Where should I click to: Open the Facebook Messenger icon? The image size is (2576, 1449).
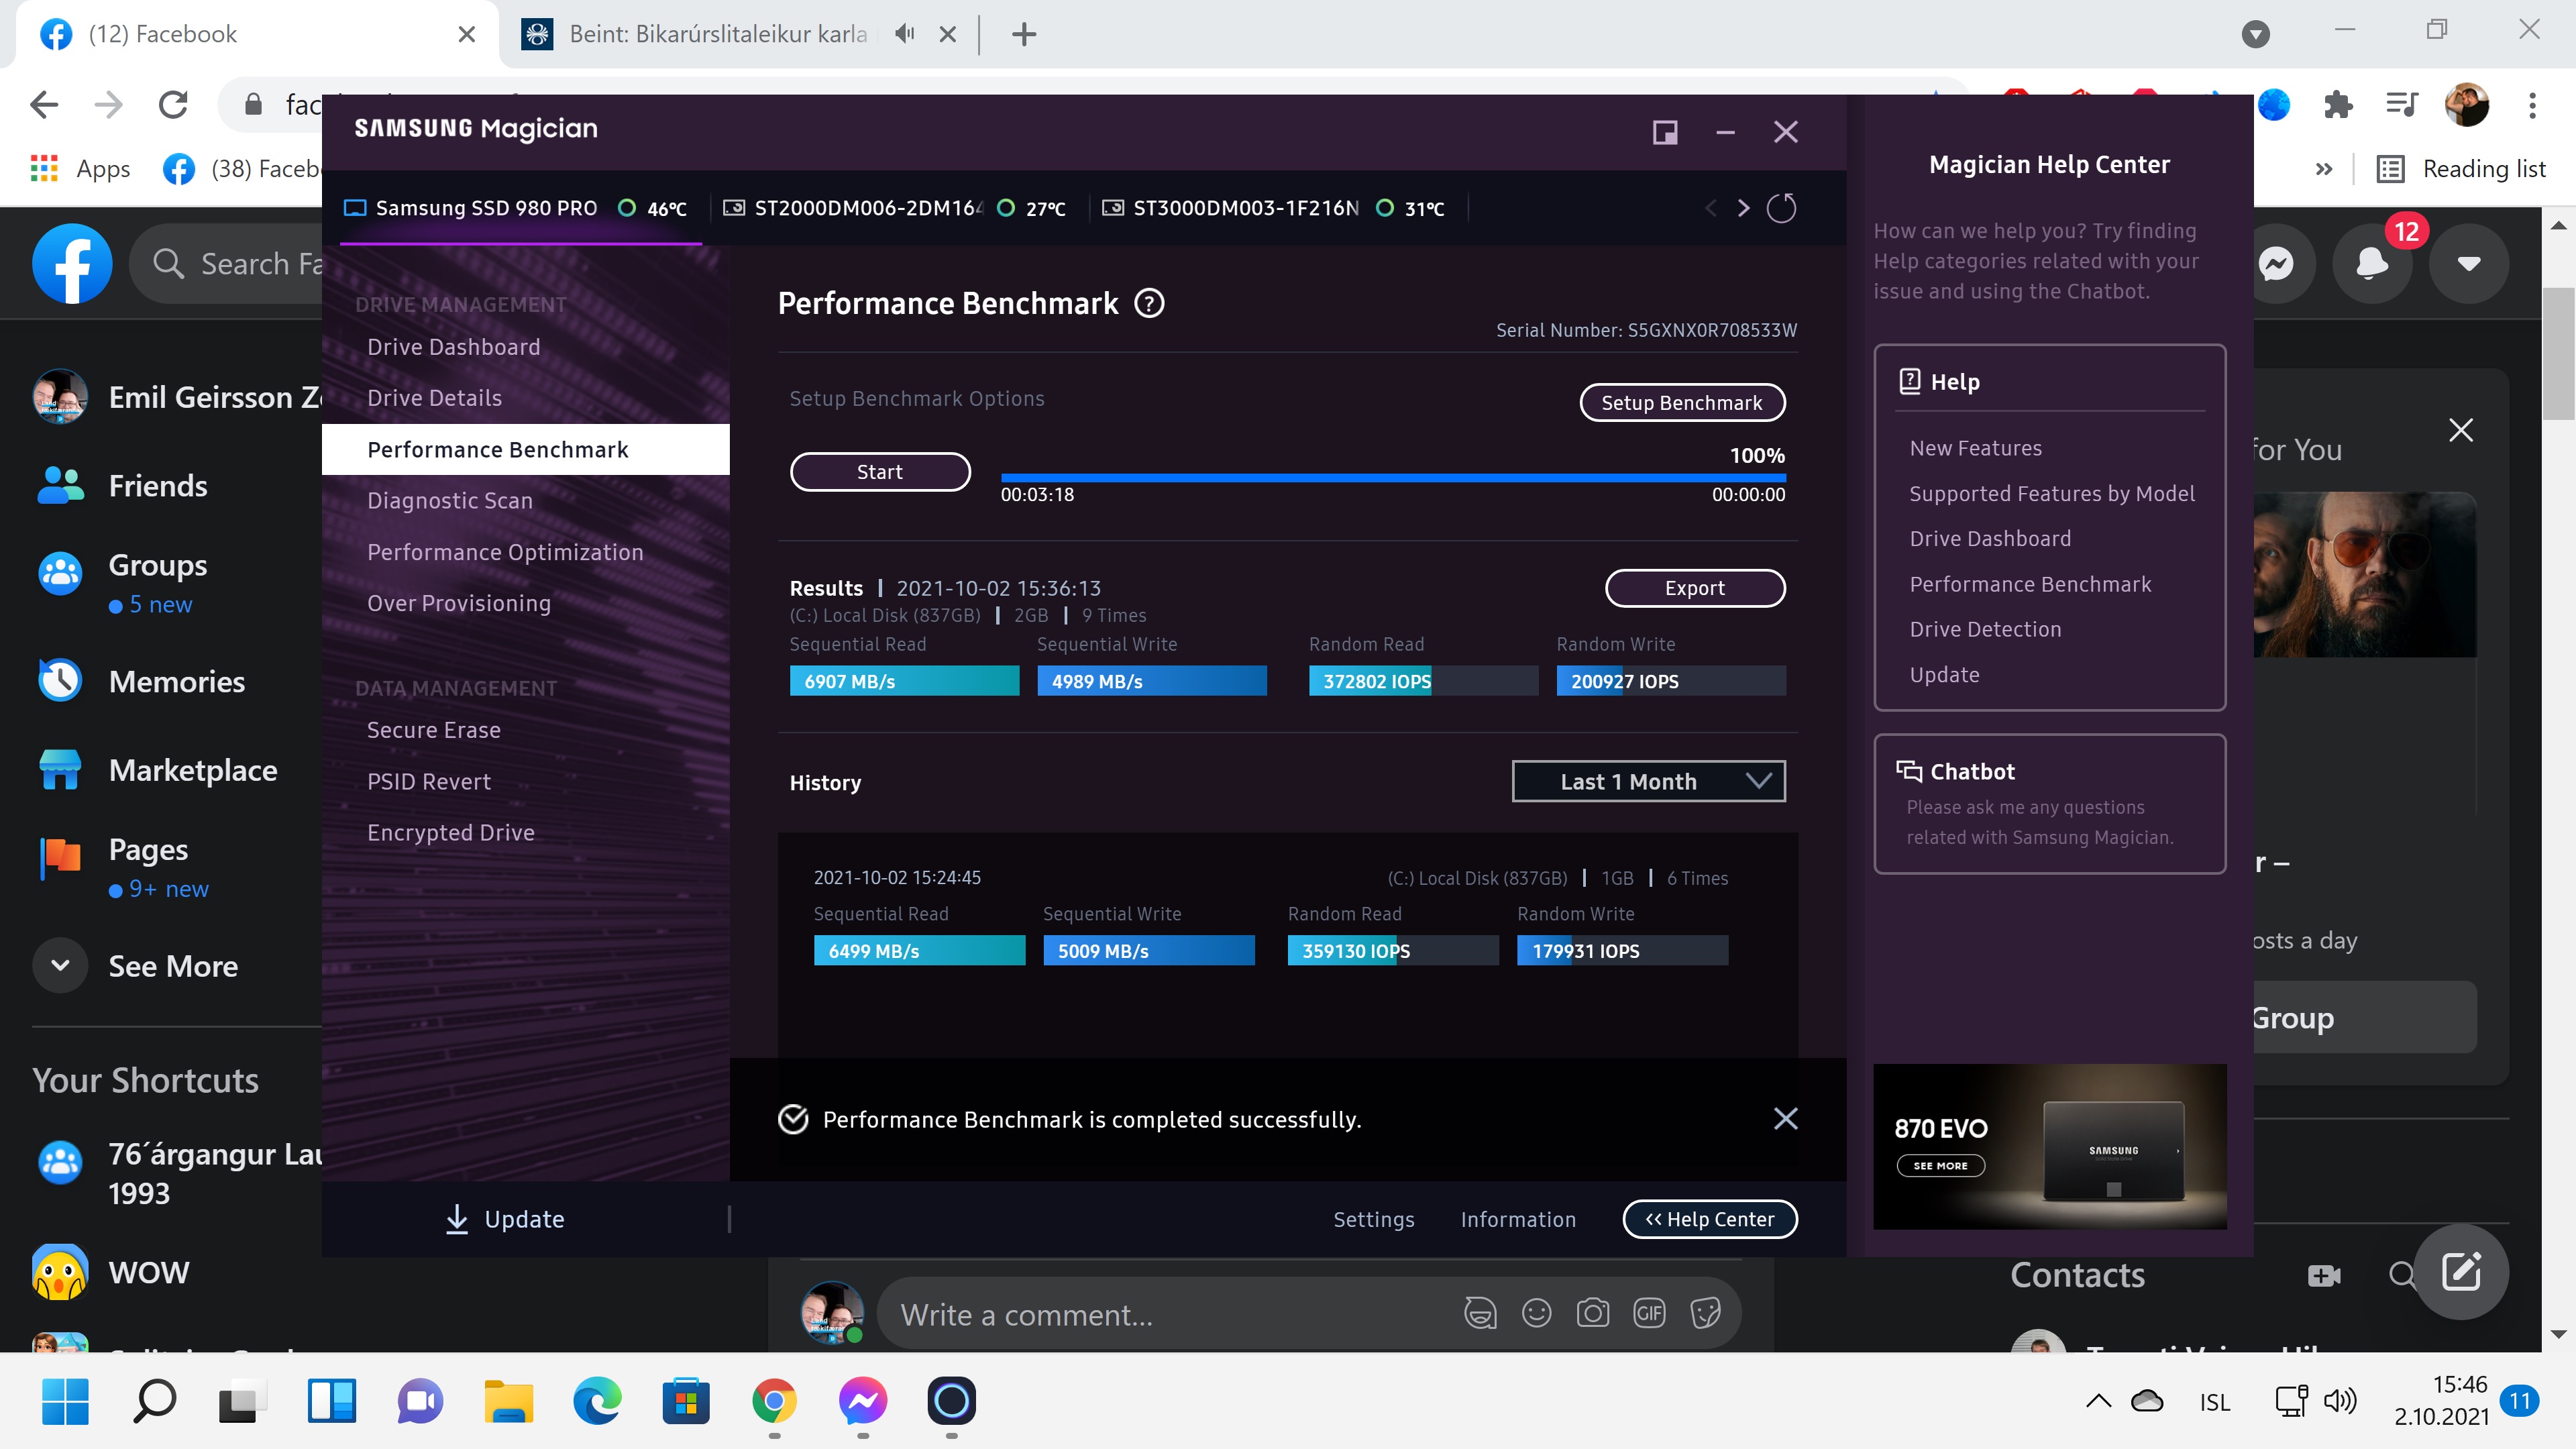point(2276,264)
